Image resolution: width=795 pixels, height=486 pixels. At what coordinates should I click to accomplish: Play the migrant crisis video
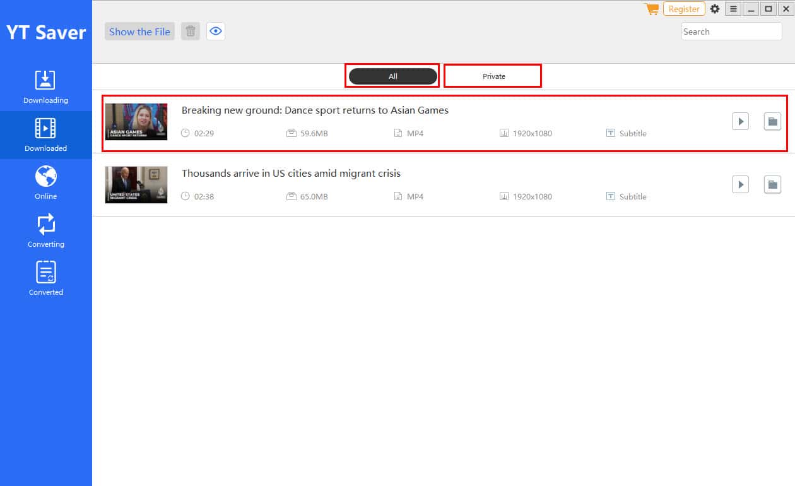(740, 184)
